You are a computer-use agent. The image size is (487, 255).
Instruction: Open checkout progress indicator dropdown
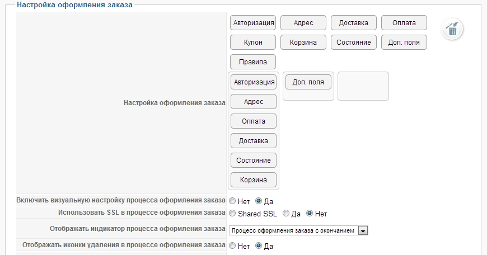(363, 230)
